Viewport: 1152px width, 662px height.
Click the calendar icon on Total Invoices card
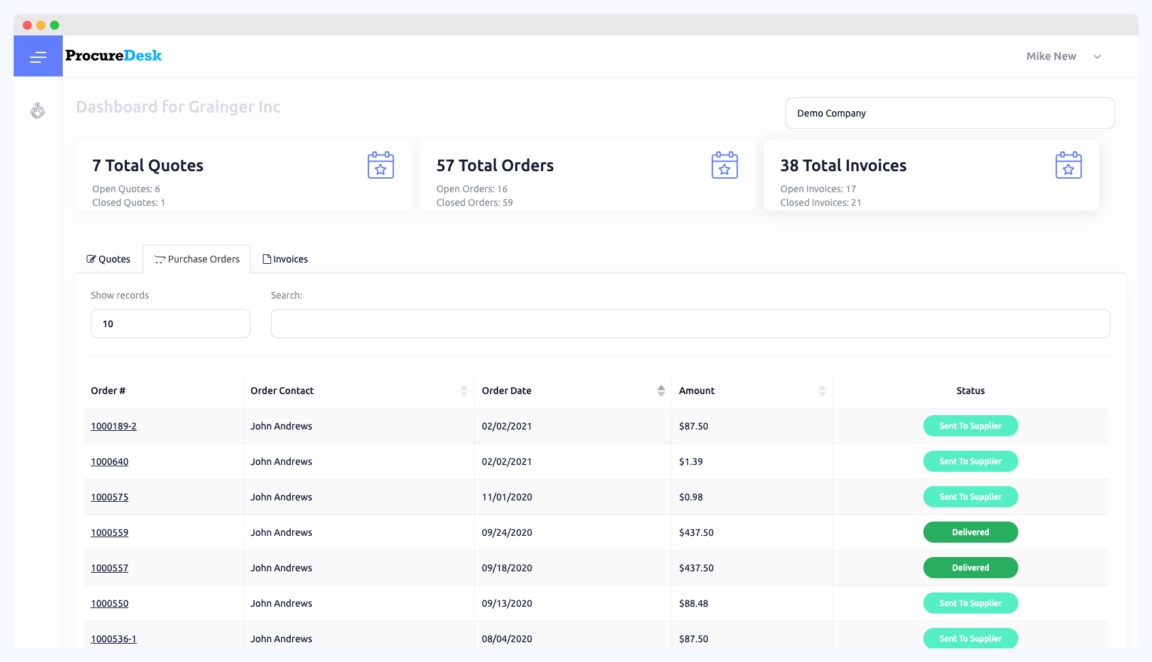(x=1068, y=165)
